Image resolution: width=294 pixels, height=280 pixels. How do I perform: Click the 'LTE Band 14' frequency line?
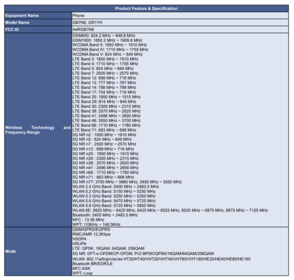[x=104, y=87]
